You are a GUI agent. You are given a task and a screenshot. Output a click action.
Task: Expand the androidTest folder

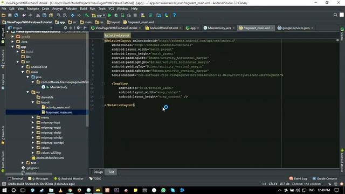tap(23, 67)
